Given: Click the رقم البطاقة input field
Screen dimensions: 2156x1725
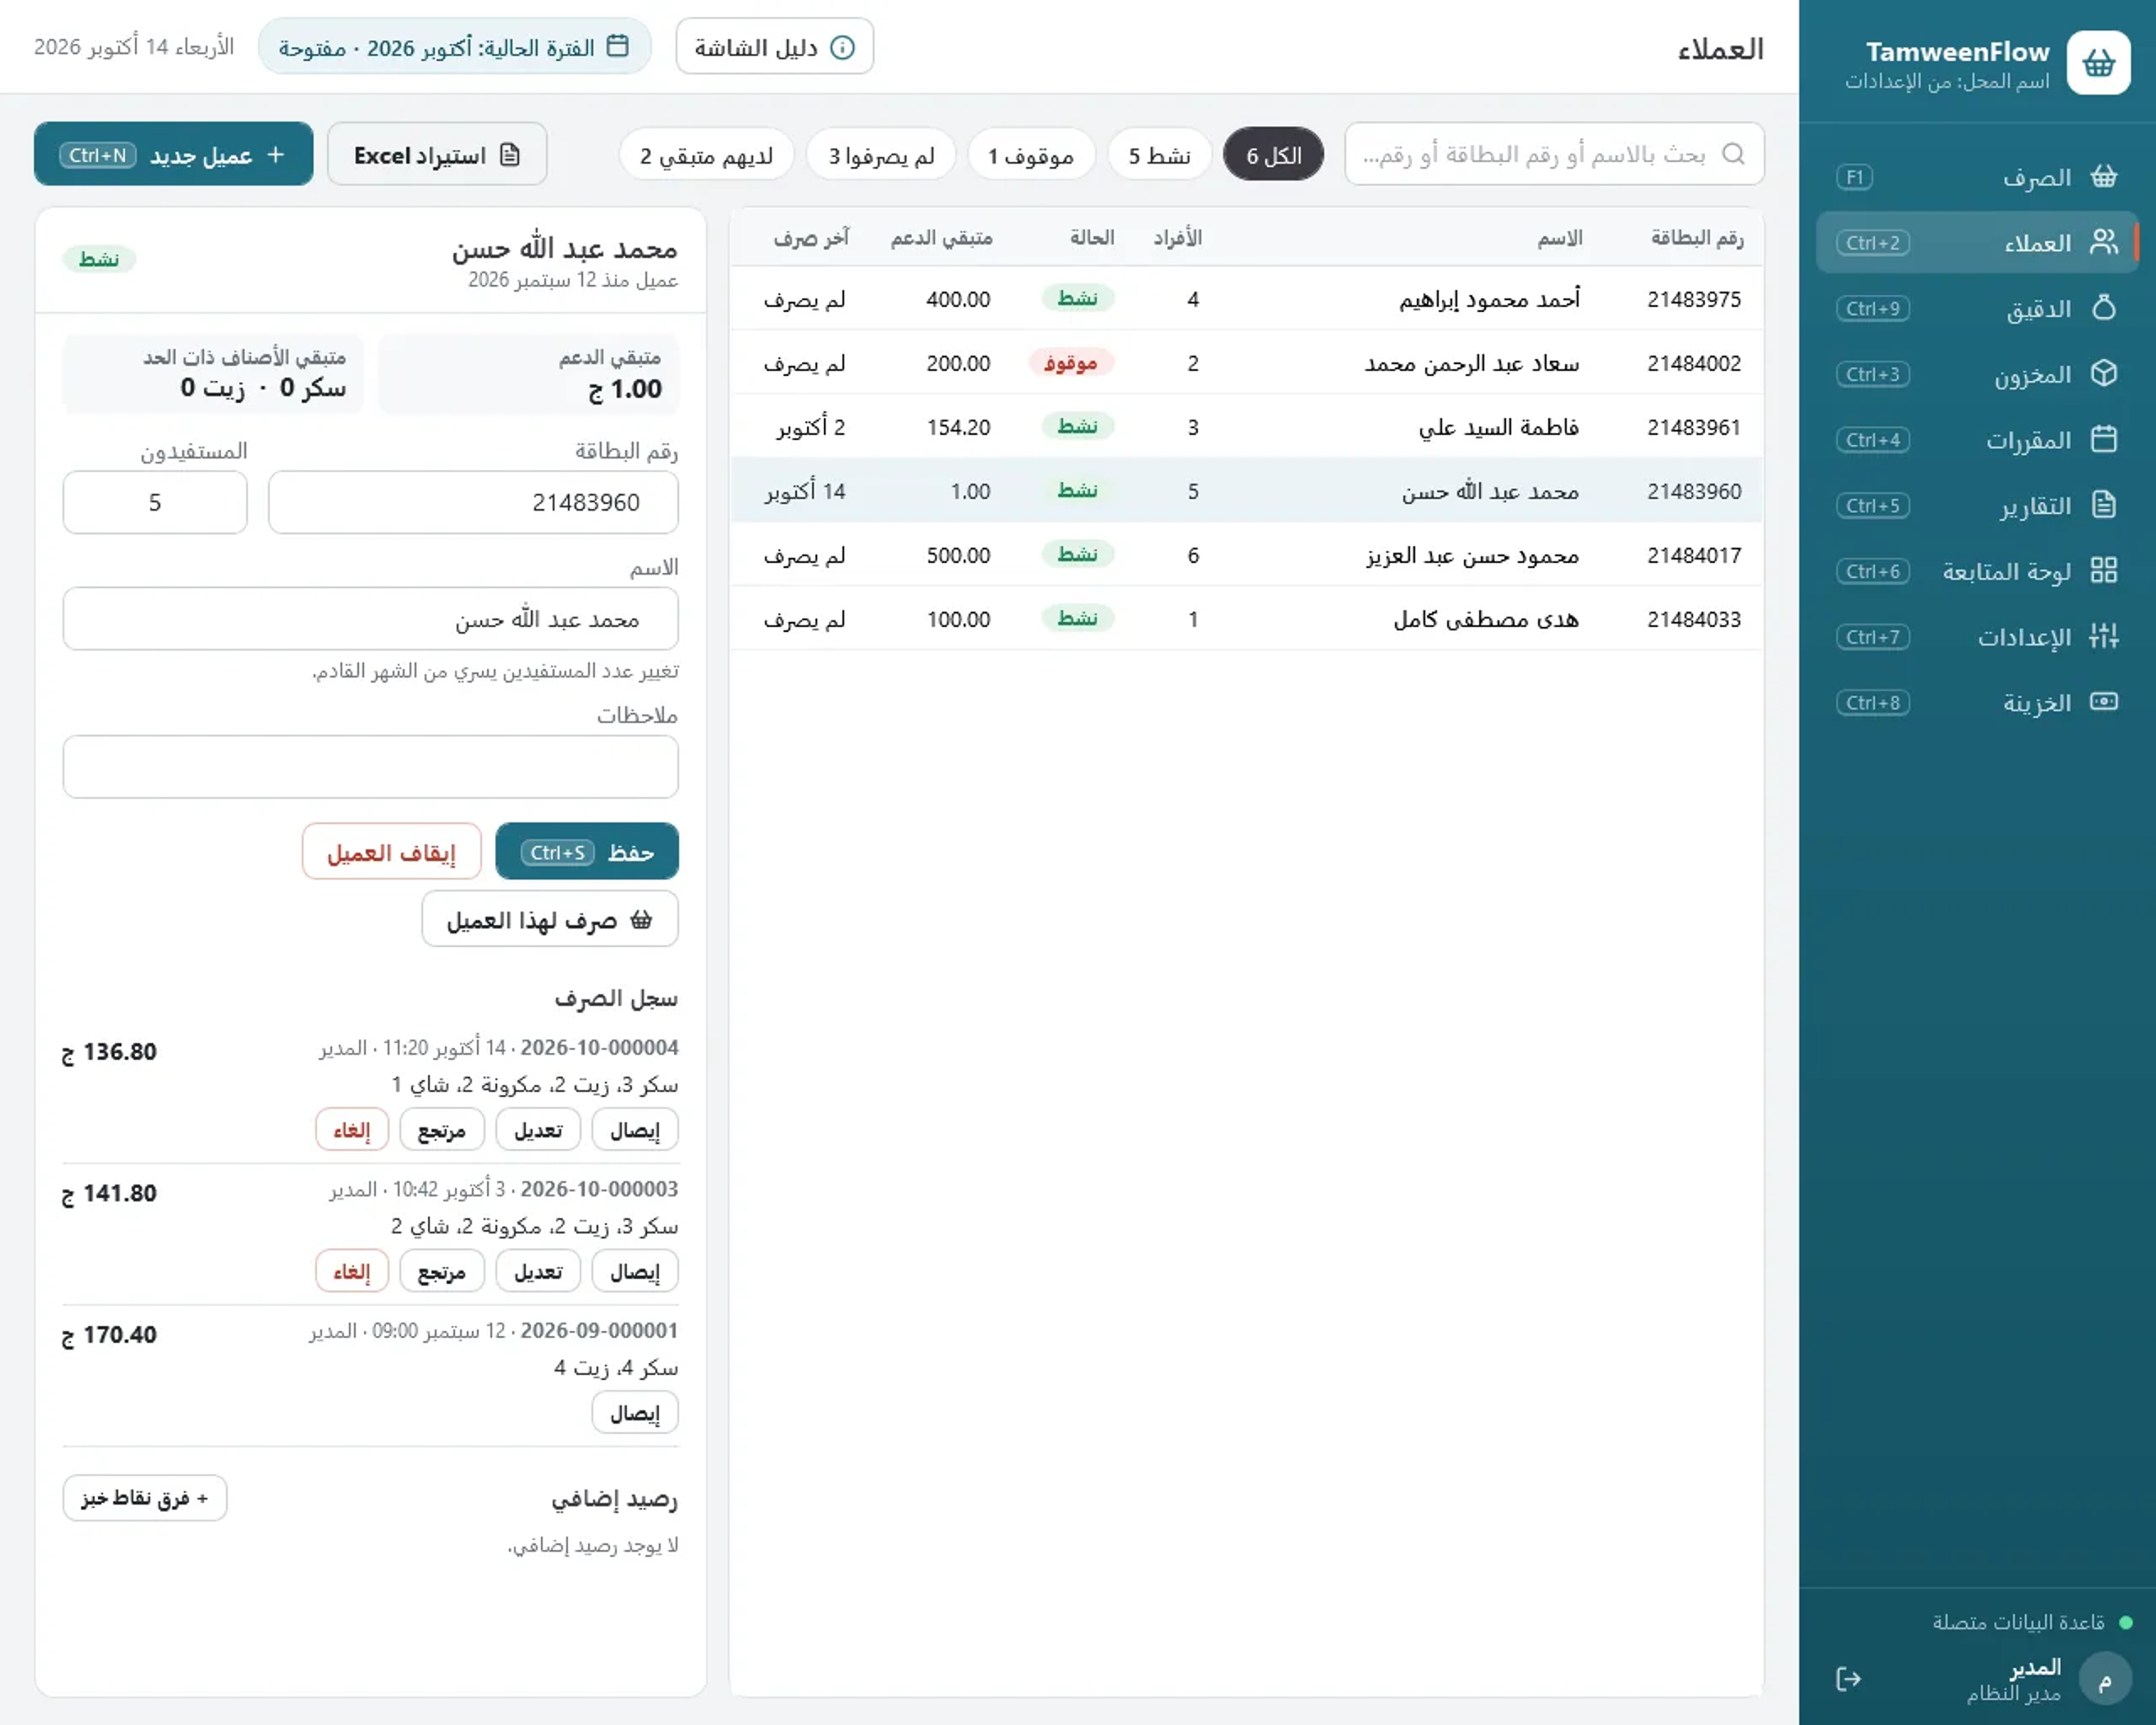Looking at the screenshot, I should [x=473, y=502].
